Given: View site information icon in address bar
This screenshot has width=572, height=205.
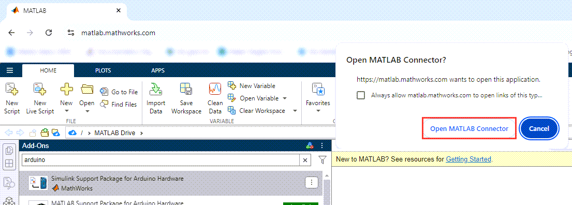Looking at the screenshot, I should (71, 33).
